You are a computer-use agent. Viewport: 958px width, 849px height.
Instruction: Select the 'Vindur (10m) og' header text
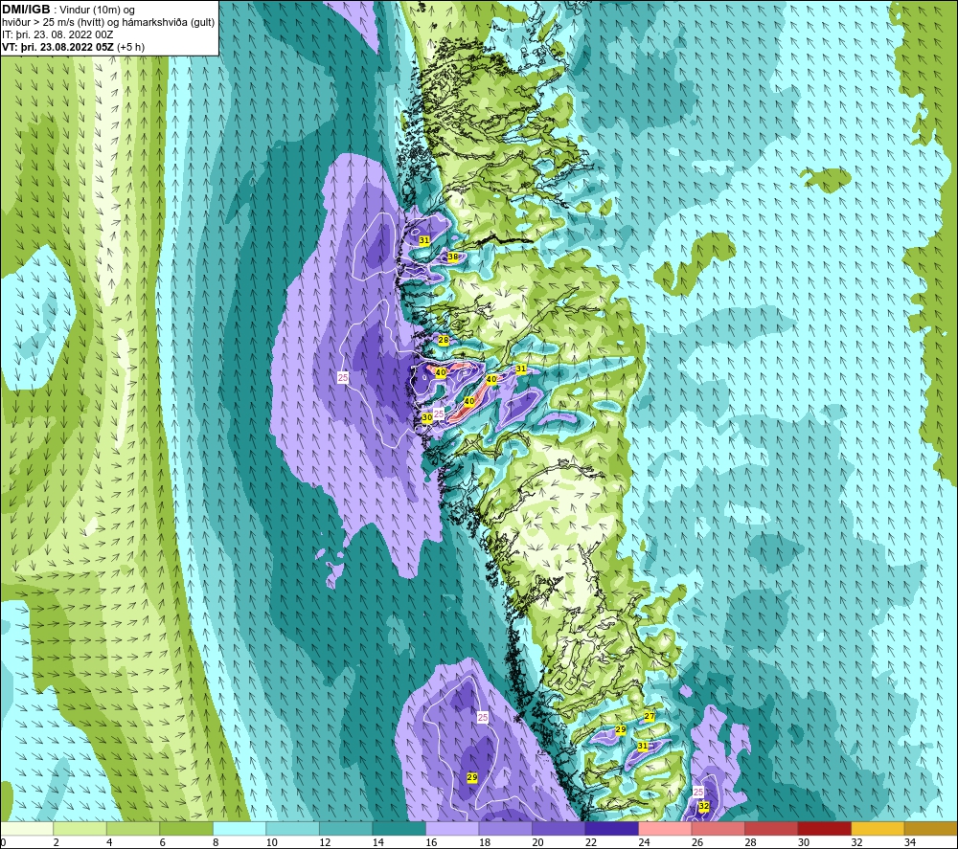click(97, 11)
